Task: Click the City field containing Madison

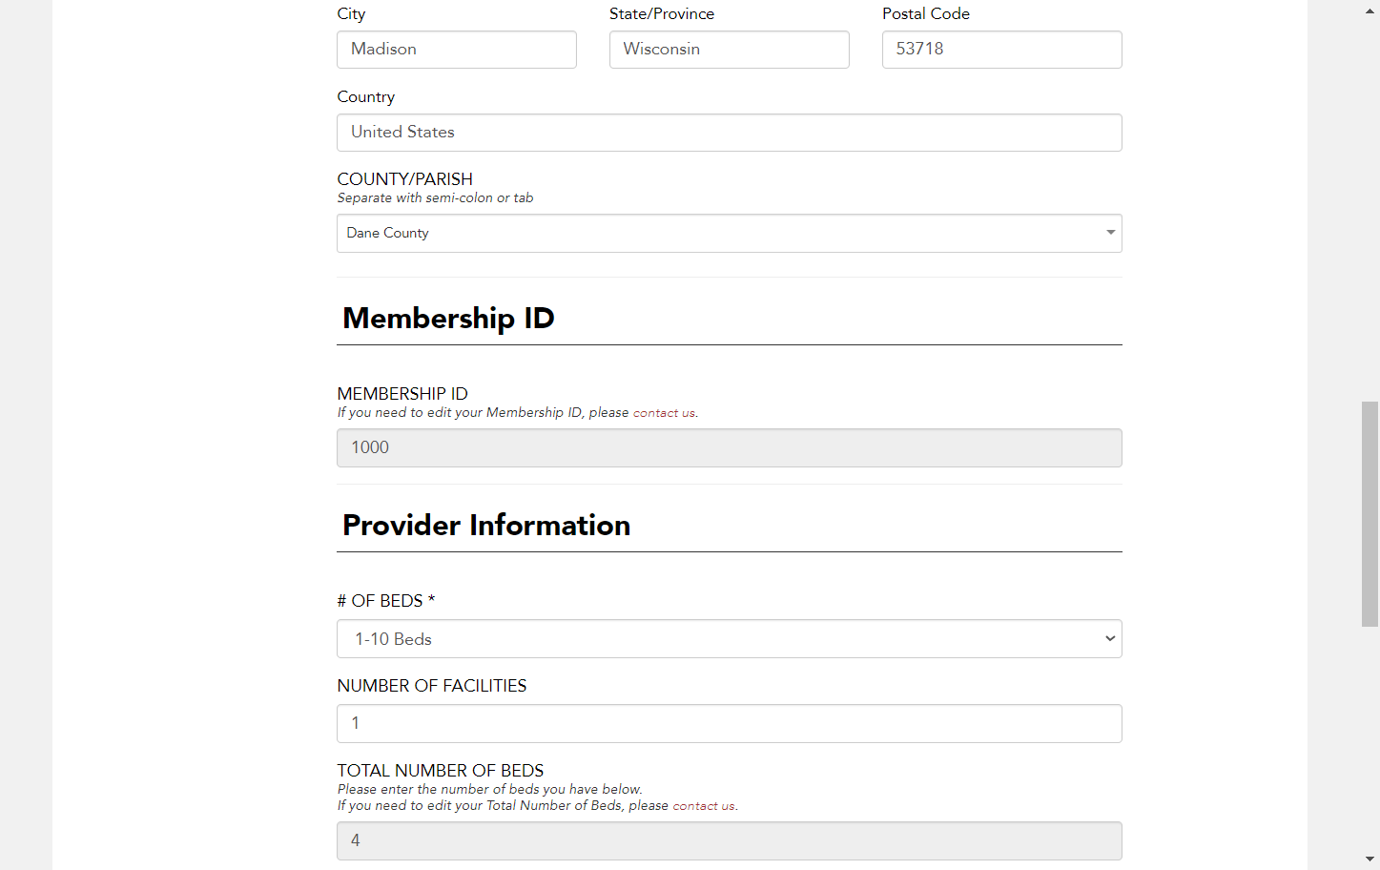Action: [x=456, y=50]
